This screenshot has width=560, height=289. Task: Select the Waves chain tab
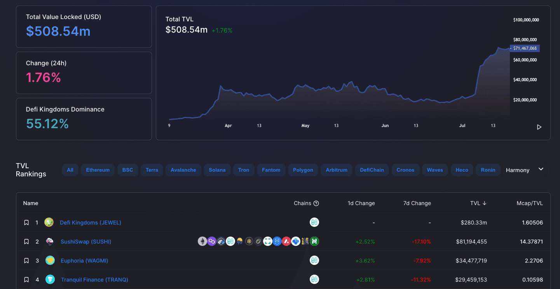(x=435, y=170)
